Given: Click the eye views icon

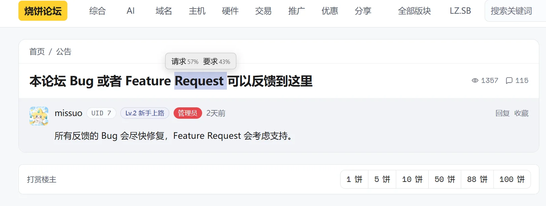Looking at the screenshot, I should pyautogui.click(x=475, y=81).
